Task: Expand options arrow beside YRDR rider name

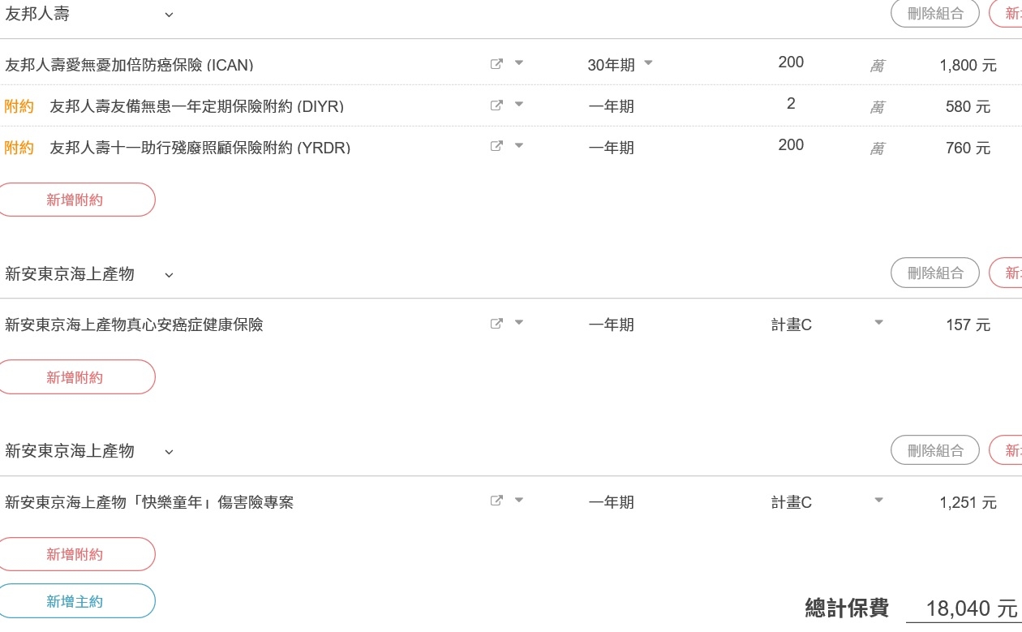Action: (x=519, y=146)
